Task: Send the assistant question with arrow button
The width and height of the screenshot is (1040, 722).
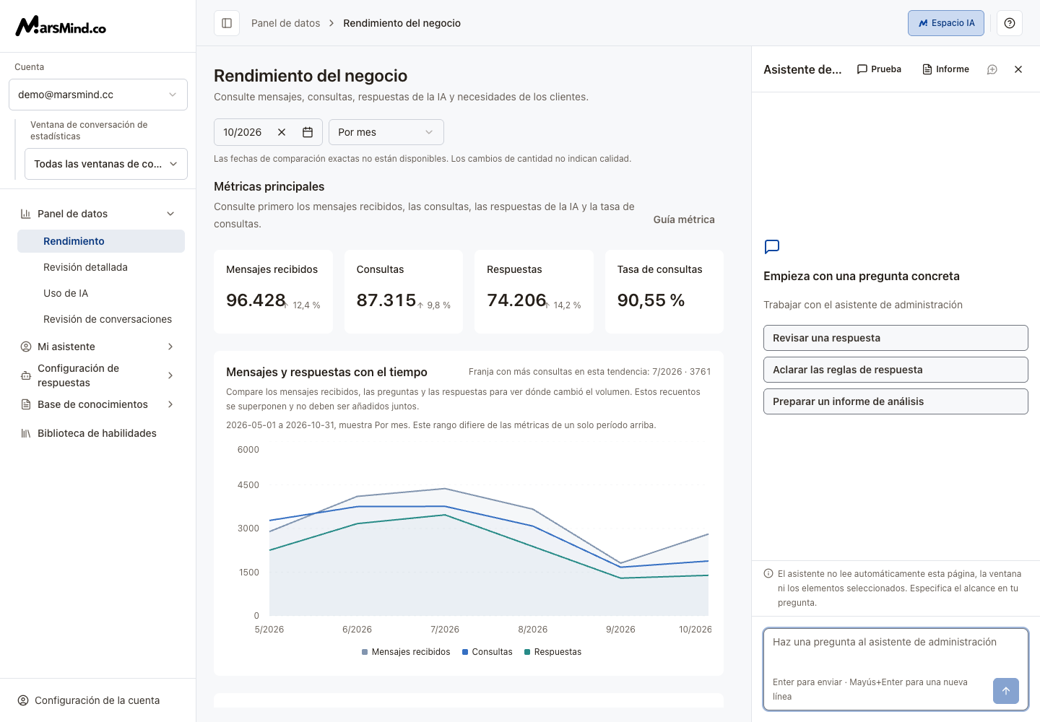Action: pyautogui.click(x=1006, y=691)
